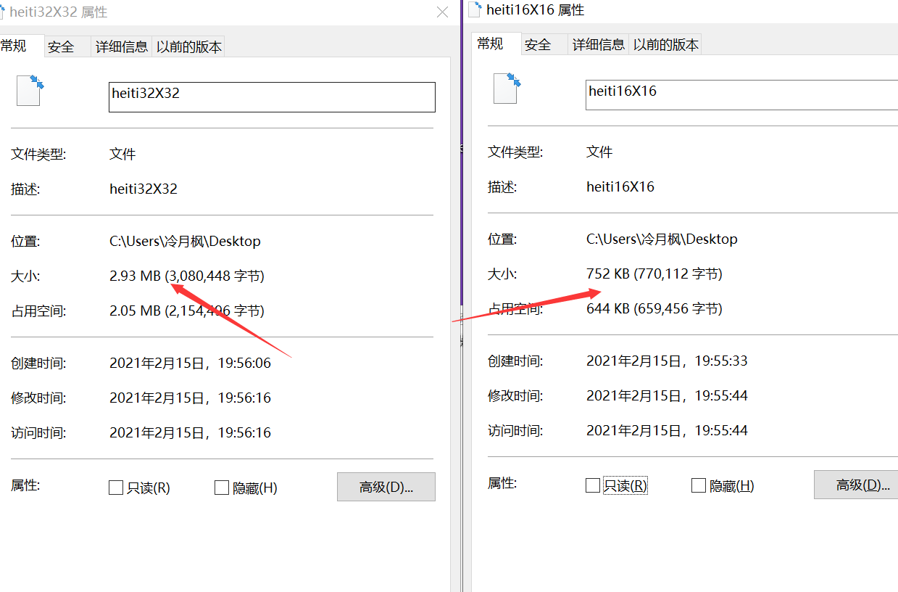Viewport: 898px width, 592px height.
Task: Toggle 只读(R) checkbox in heiti32X32 window
Action: [x=116, y=488]
